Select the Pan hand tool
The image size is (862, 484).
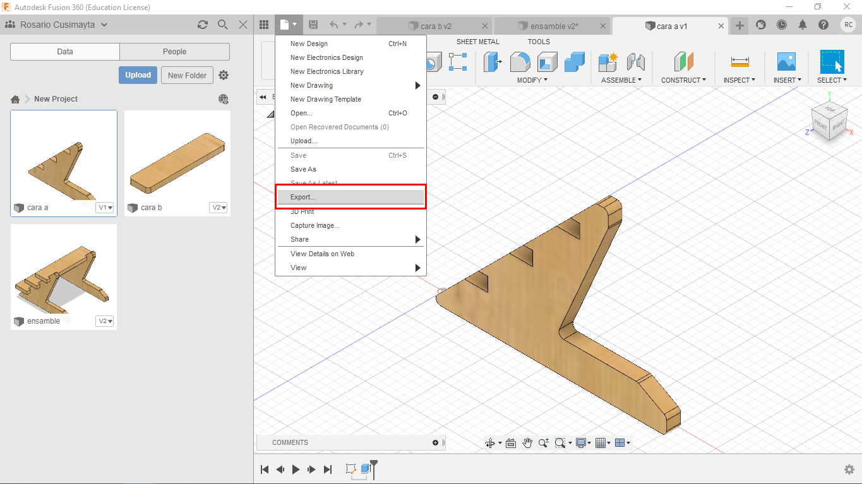(527, 443)
